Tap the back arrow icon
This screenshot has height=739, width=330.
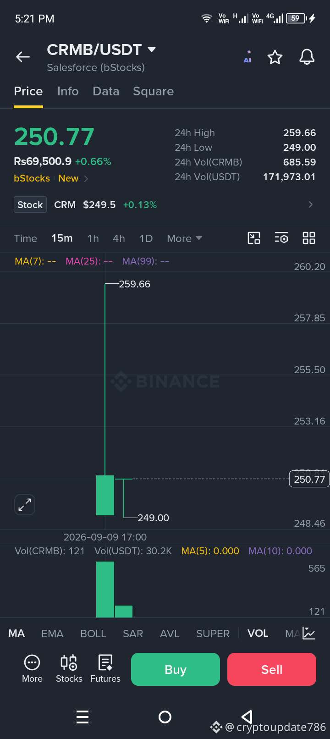23,57
